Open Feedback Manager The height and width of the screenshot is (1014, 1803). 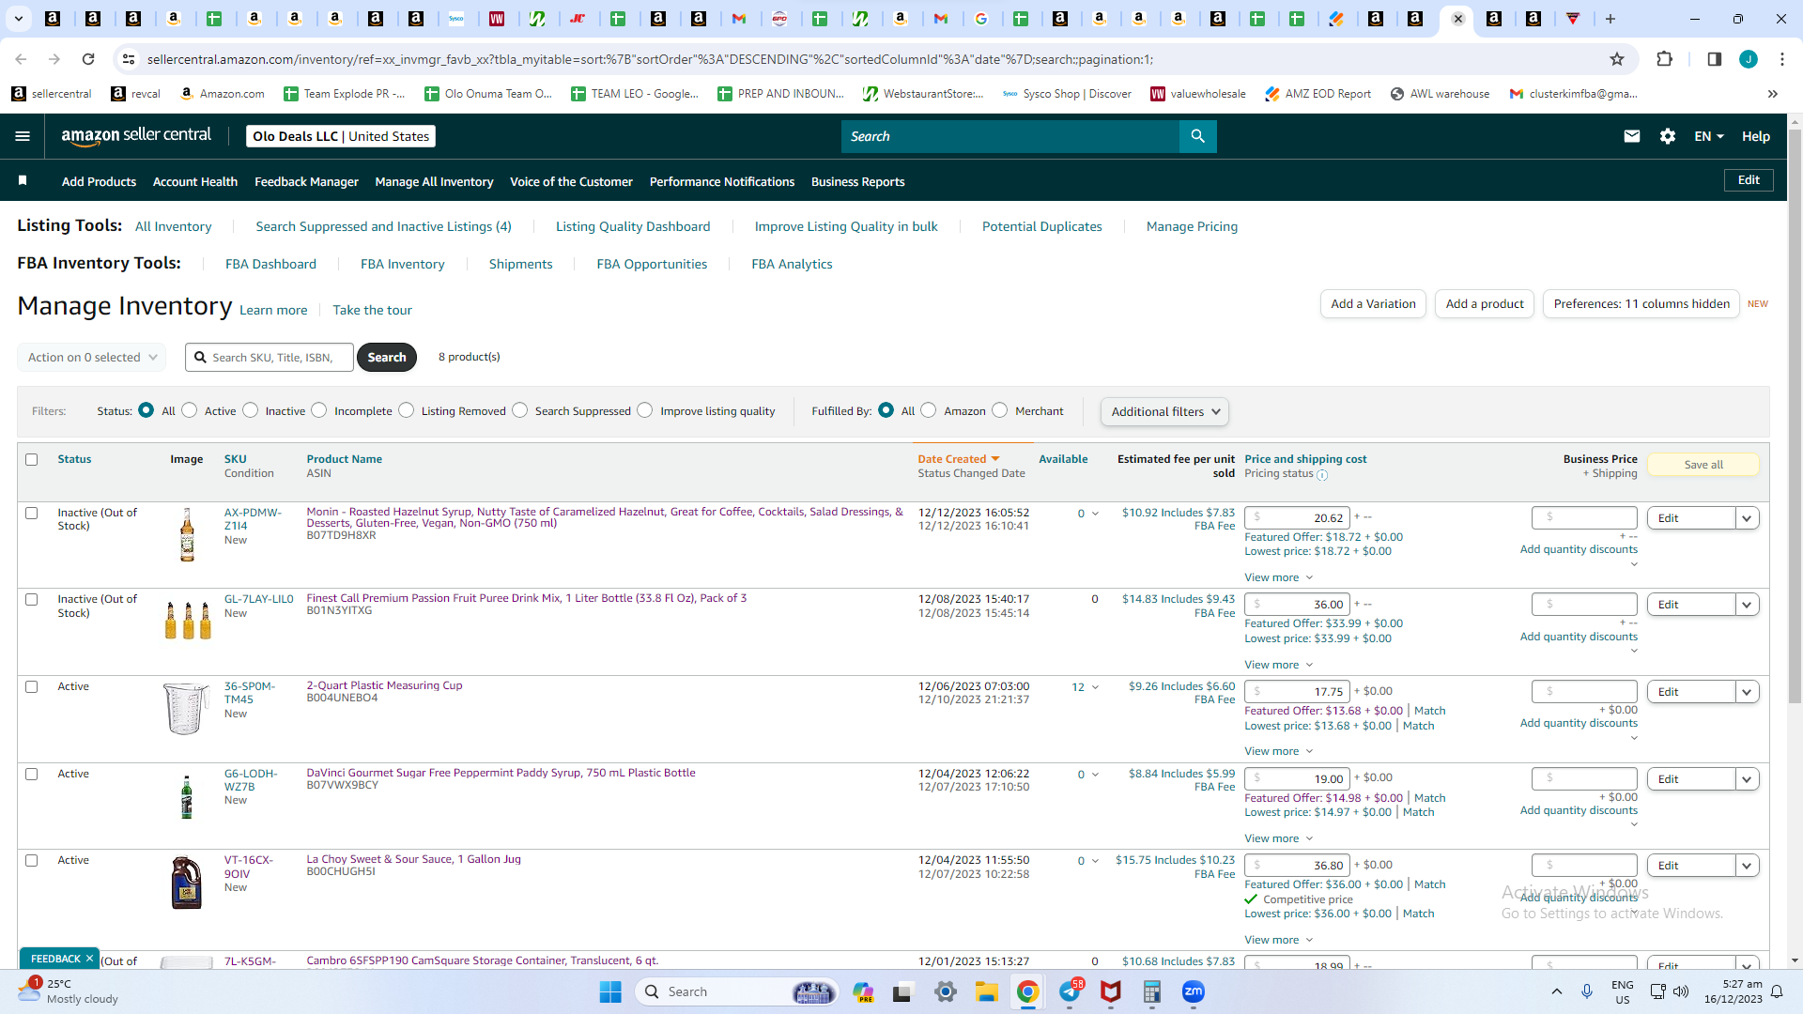(306, 181)
